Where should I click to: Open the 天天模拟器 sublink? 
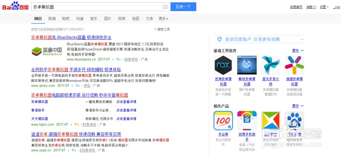(40, 119)
